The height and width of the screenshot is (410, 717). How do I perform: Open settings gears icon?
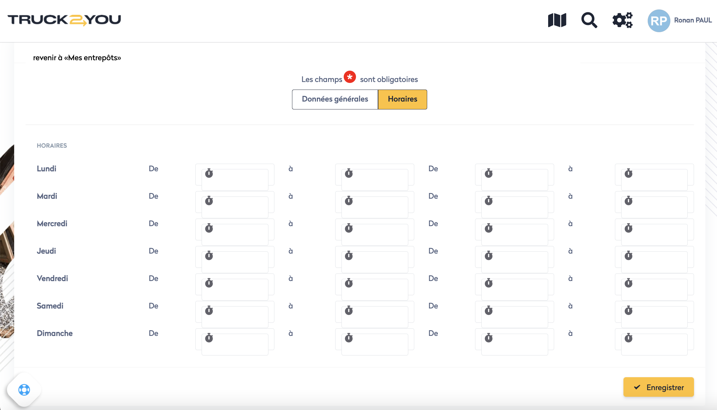[x=622, y=20]
